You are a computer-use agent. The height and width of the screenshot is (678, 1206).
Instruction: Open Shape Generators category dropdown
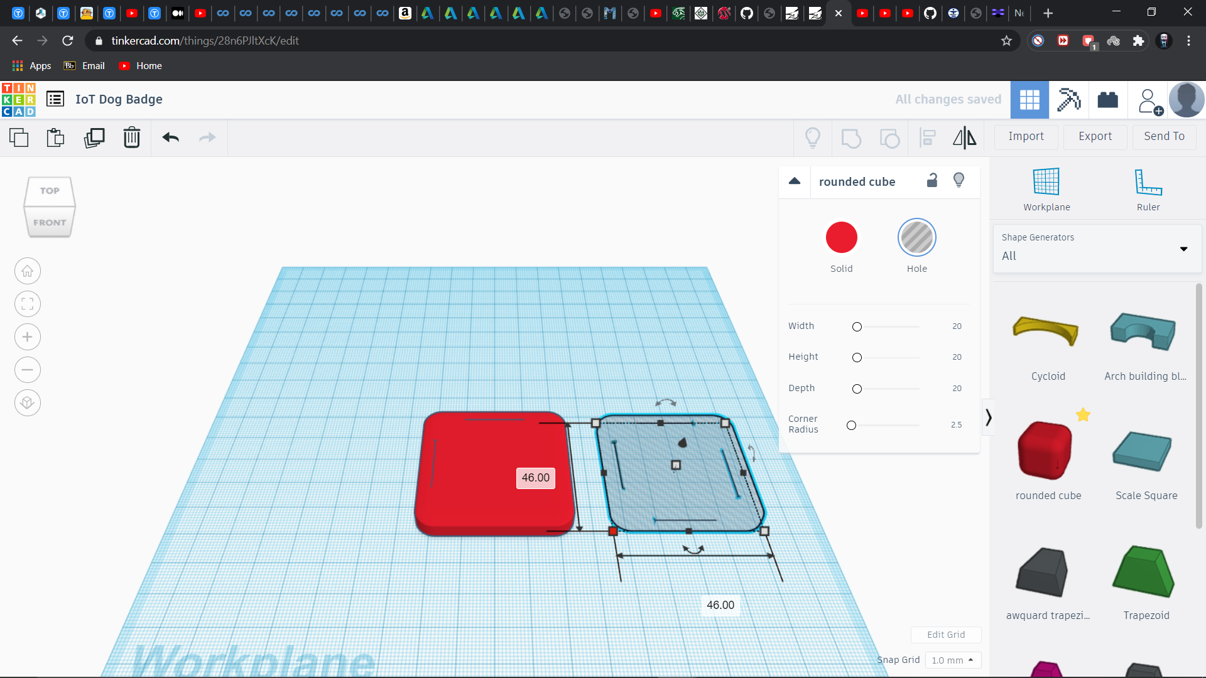coord(1096,249)
